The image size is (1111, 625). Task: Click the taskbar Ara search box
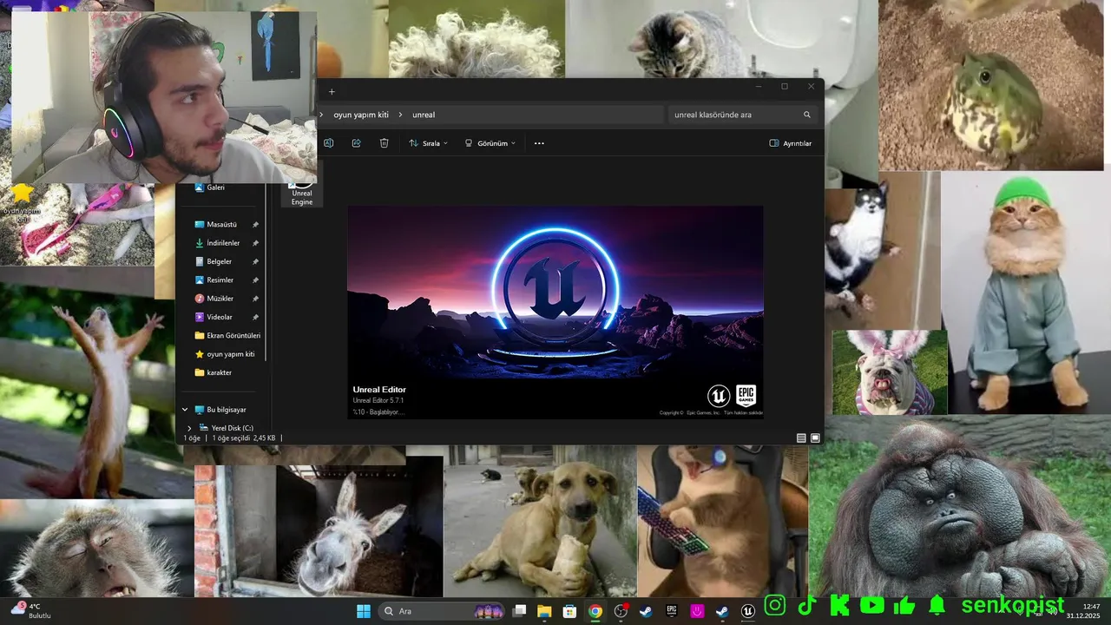pos(443,611)
